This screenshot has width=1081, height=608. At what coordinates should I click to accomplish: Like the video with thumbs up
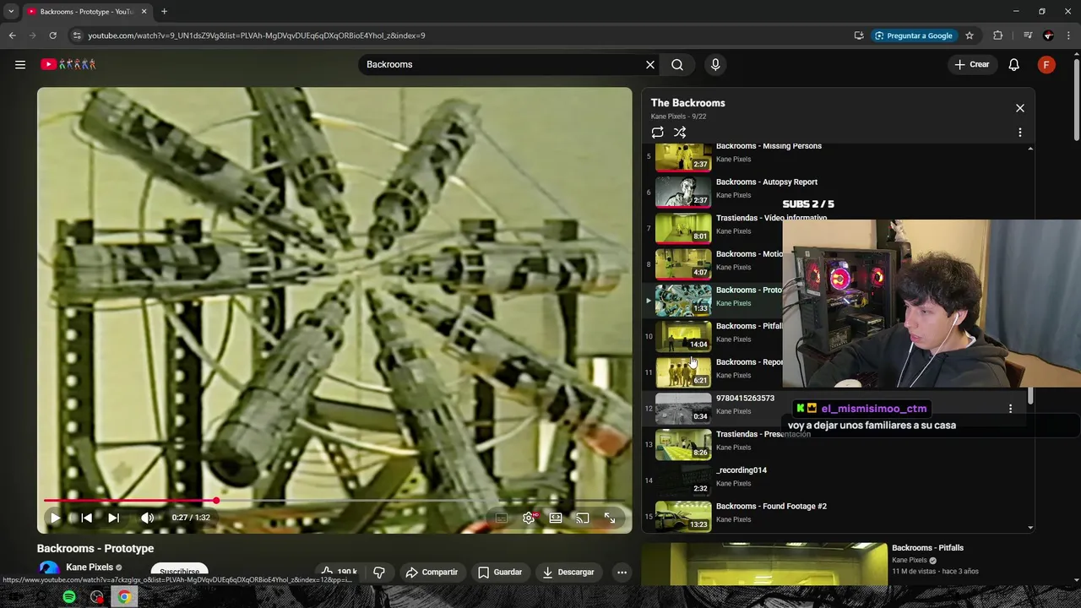pyautogui.click(x=338, y=572)
